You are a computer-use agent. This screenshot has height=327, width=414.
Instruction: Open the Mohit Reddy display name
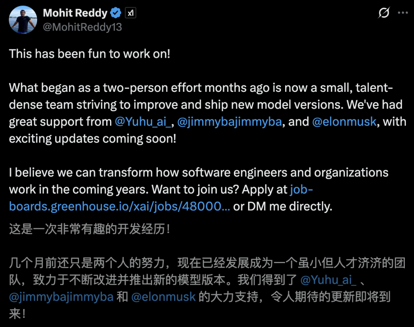tap(75, 13)
